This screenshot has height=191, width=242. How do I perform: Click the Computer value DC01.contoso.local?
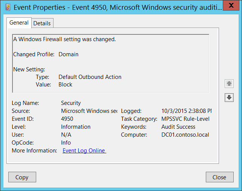point(185,135)
